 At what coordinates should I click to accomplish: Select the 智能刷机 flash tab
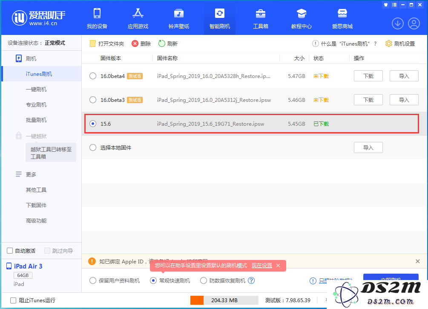[220, 19]
